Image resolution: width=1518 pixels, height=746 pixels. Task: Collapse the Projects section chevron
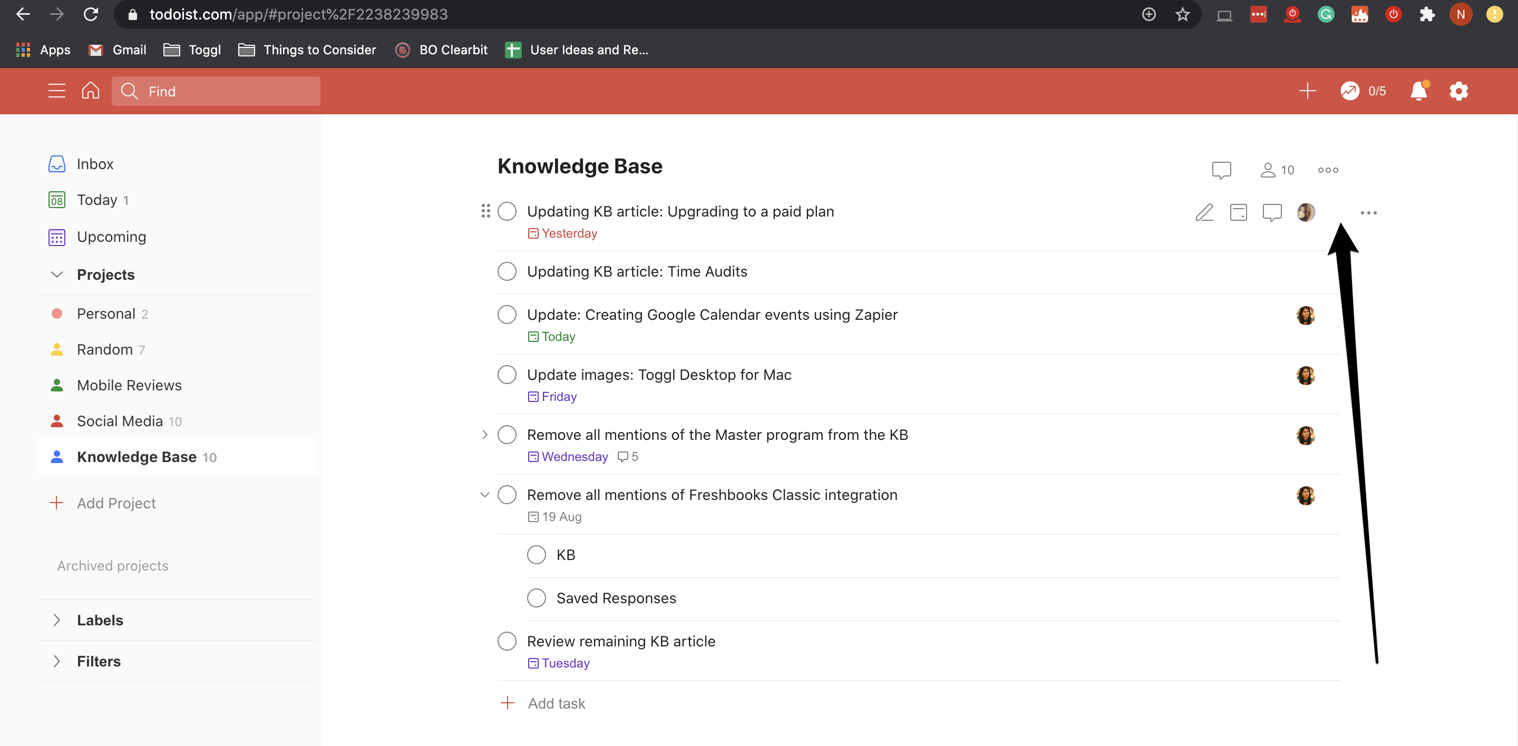click(x=56, y=274)
